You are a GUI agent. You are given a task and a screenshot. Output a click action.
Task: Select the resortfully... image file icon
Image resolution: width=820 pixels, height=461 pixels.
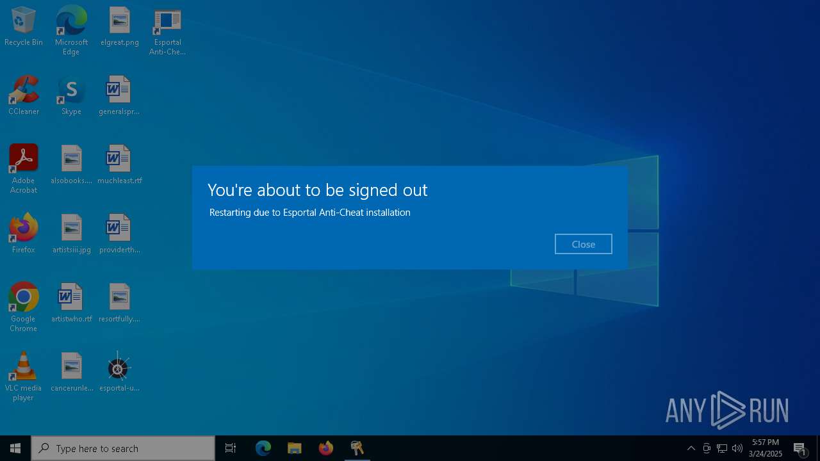click(119, 303)
